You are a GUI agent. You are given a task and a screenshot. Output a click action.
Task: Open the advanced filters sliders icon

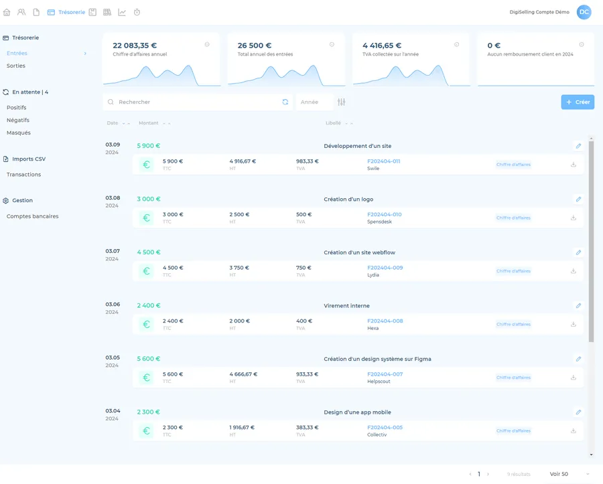click(x=342, y=102)
